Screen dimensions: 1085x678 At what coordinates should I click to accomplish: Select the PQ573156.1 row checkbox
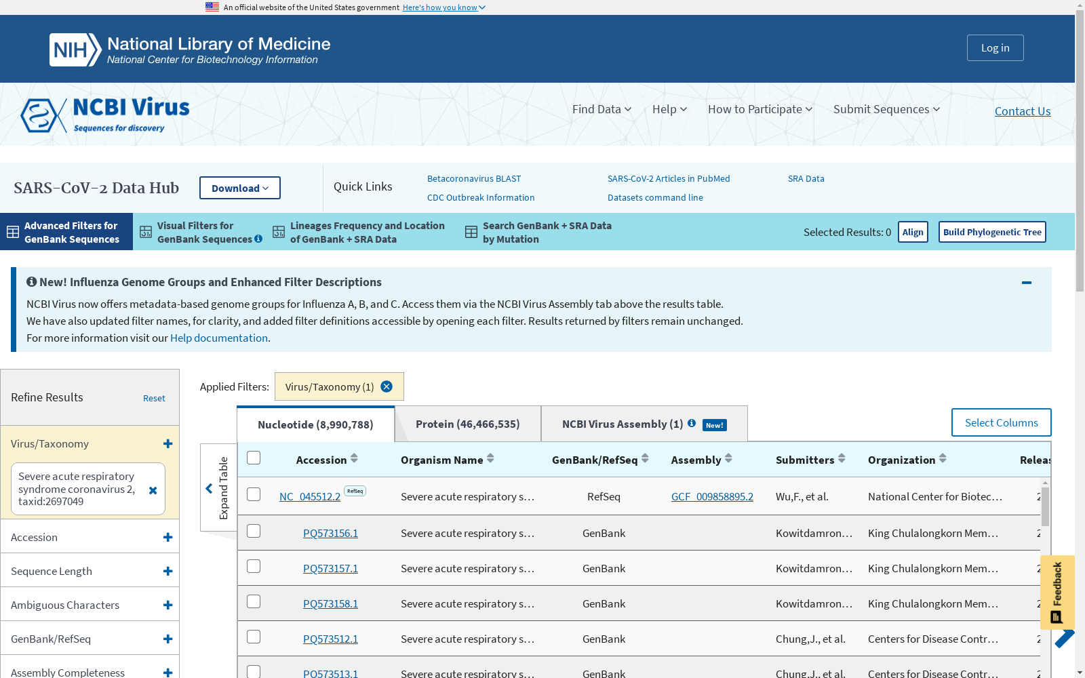pyautogui.click(x=254, y=531)
